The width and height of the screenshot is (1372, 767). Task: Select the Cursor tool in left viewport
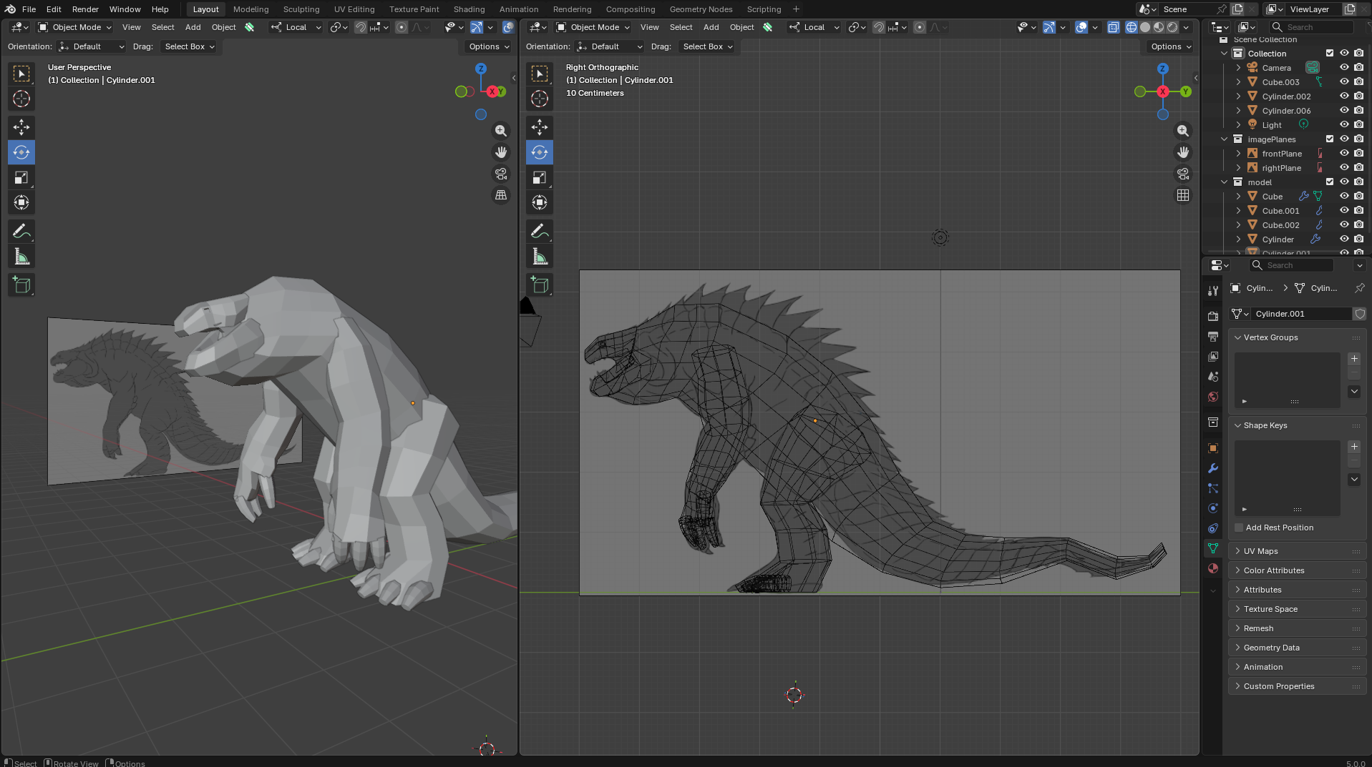(x=21, y=99)
